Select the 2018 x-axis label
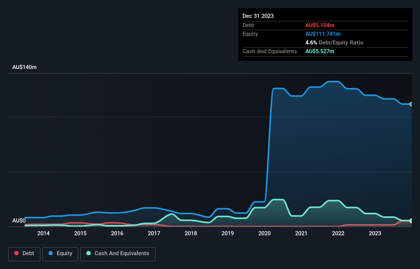This screenshot has width=420, height=269. (x=191, y=233)
